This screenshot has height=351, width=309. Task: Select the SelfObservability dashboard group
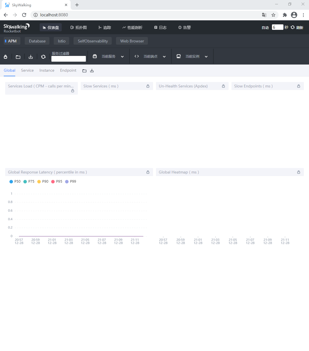93,41
